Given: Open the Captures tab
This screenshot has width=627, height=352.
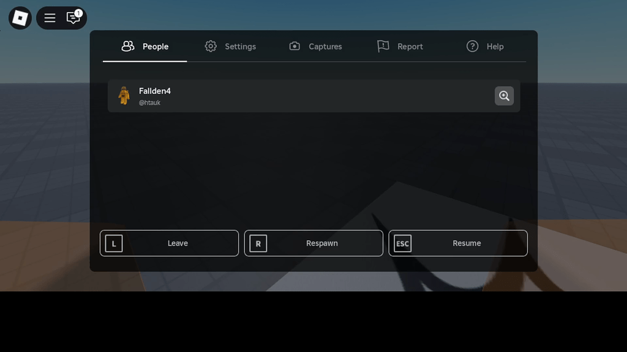Looking at the screenshot, I should [x=325, y=46].
